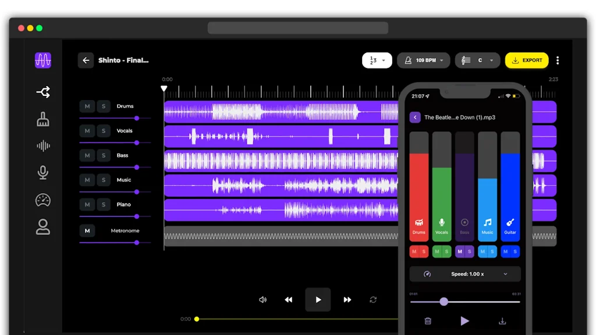Open the tempo speedometer sidebar icon
596x335 pixels.
(x=42, y=199)
